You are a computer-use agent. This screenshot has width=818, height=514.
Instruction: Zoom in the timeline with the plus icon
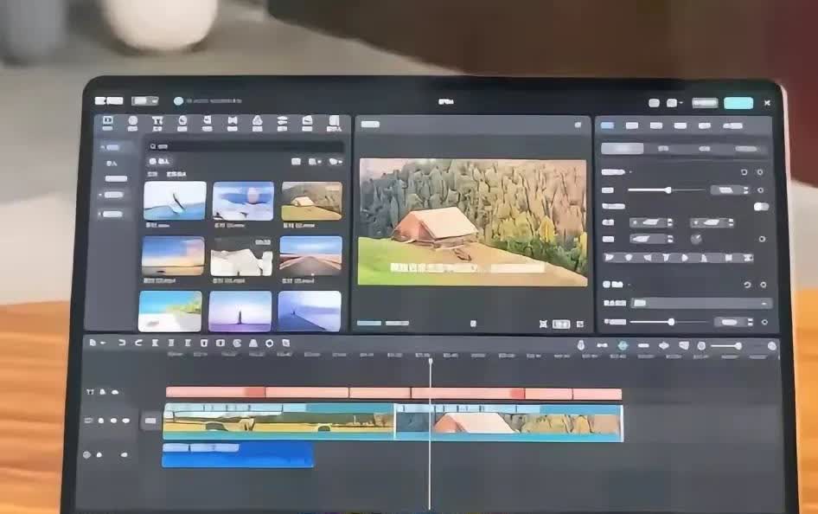pyautogui.click(x=771, y=345)
